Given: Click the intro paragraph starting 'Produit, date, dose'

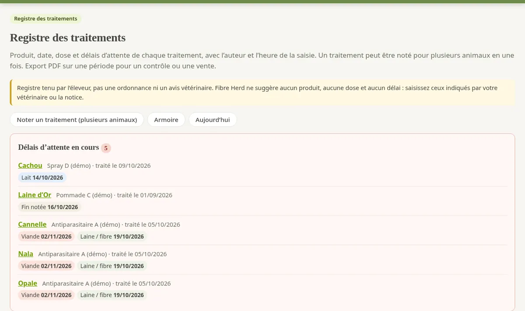Looking at the screenshot, I should 262,61.
